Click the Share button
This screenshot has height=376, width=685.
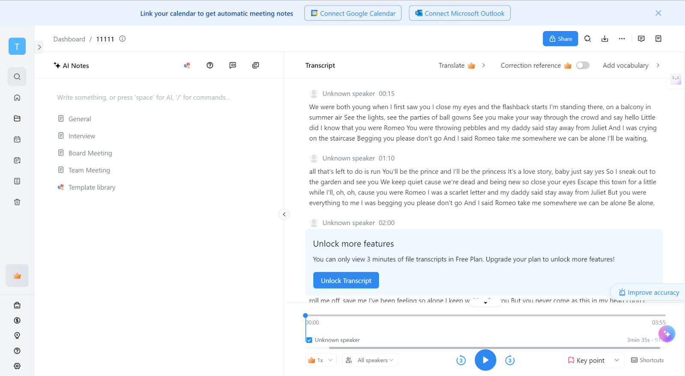click(560, 39)
